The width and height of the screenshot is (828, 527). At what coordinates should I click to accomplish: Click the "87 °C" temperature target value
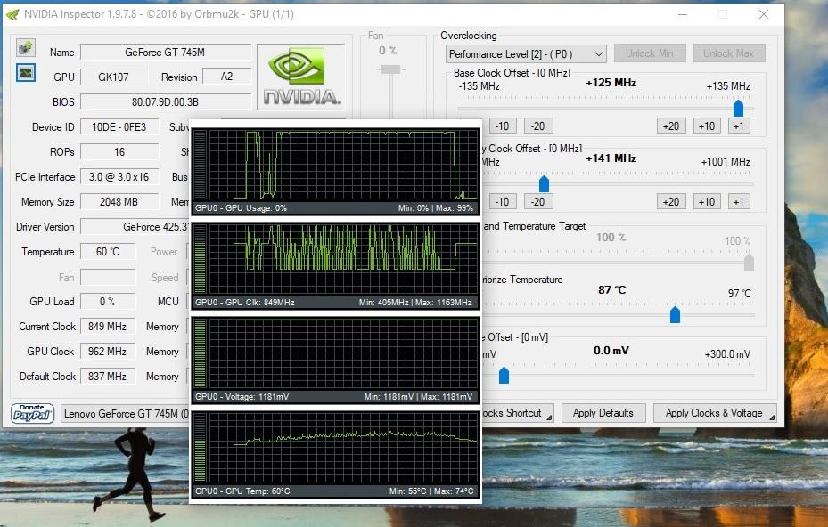pos(612,289)
